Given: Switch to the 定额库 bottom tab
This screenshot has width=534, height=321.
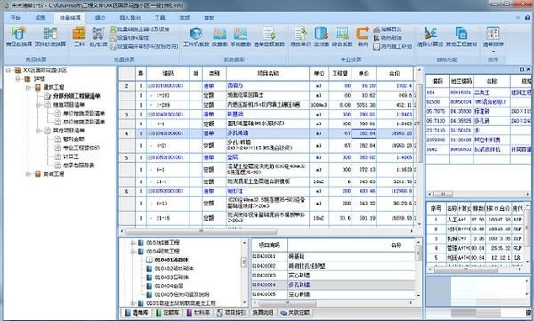Looking at the screenshot, I should [167, 312].
